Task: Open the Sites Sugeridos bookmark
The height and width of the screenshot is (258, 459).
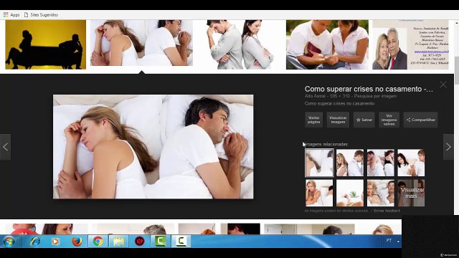Action: coord(41,14)
